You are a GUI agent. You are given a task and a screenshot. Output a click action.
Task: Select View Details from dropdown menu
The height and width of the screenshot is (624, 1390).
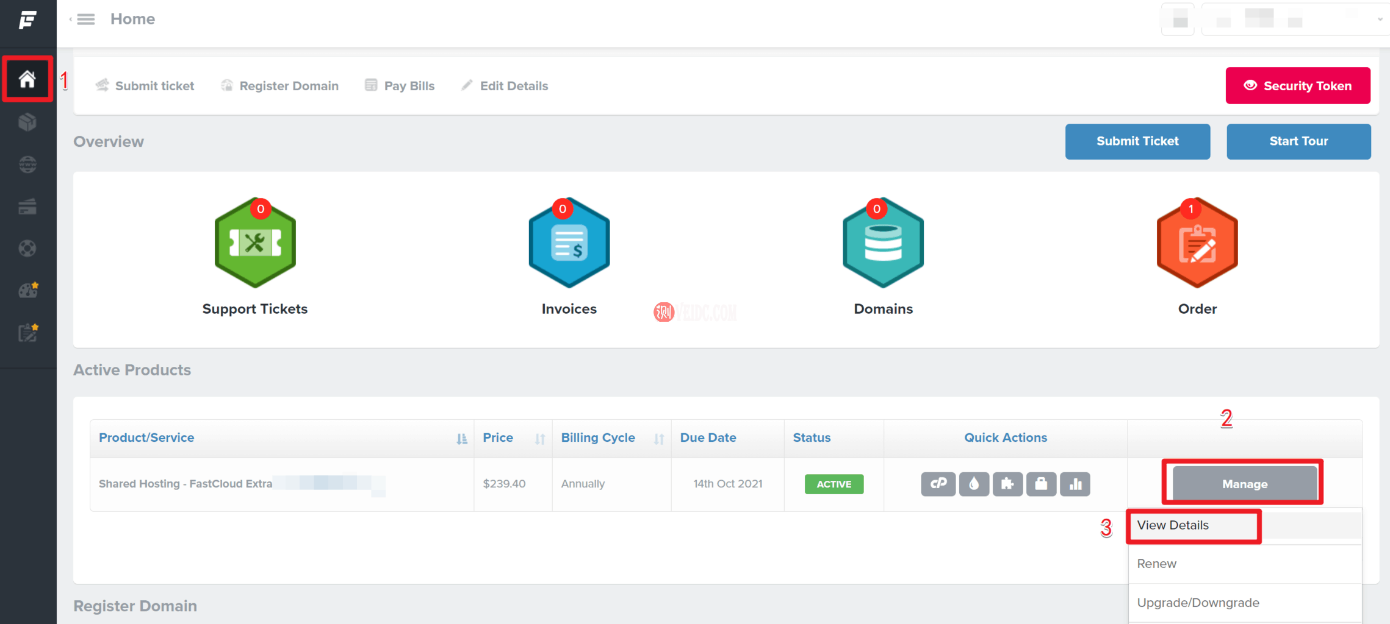pyautogui.click(x=1173, y=525)
